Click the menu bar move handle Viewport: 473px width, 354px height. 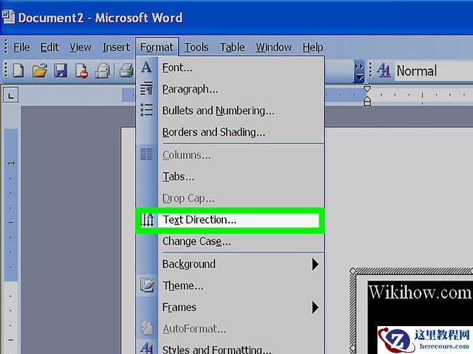(6, 47)
